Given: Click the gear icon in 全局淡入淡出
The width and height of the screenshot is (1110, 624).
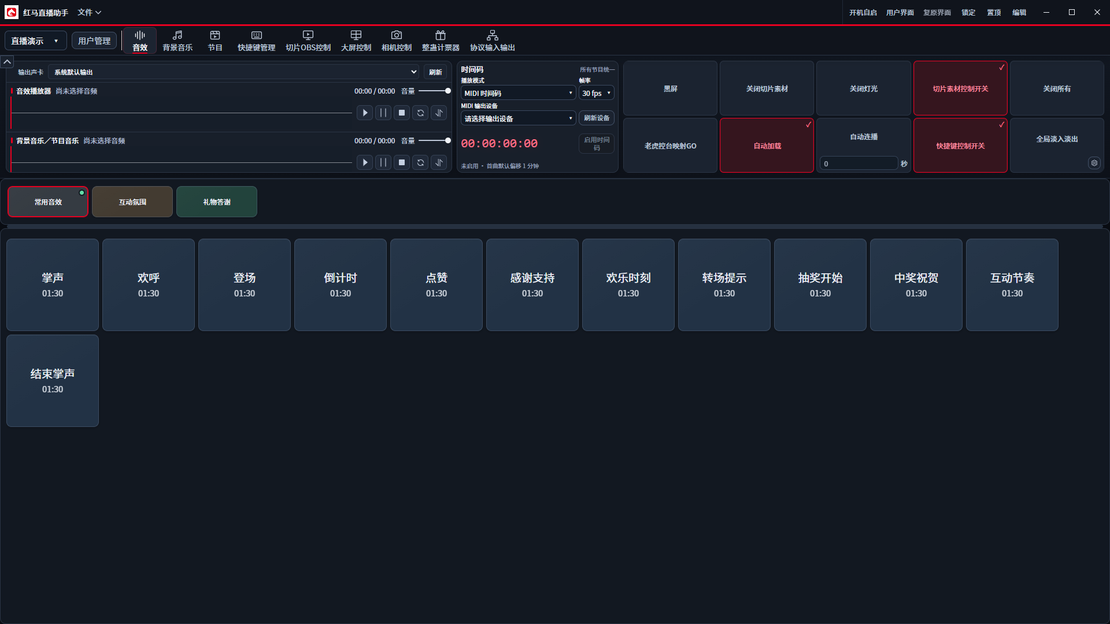Looking at the screenshot, I should (1094, 163).
